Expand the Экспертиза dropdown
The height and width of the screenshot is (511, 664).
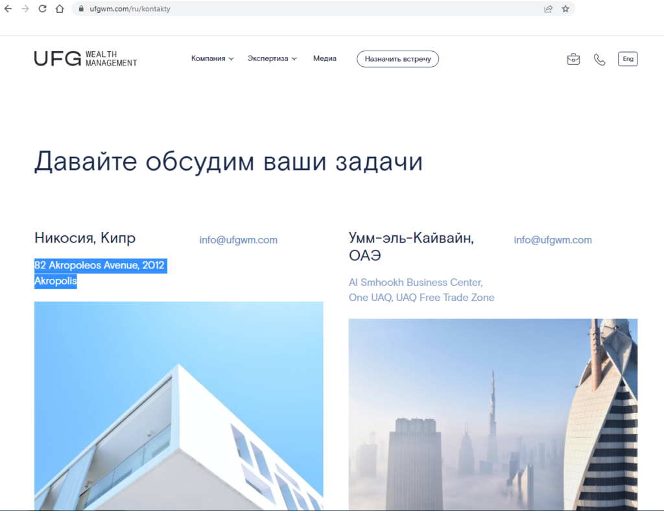[268, 58]
